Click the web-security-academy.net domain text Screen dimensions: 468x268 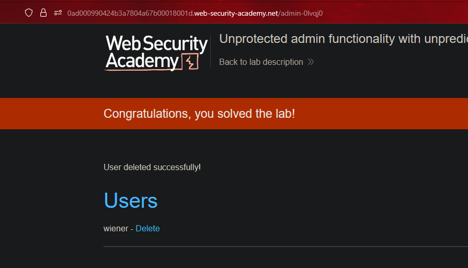pyautogui.click(x=235, y=13)
